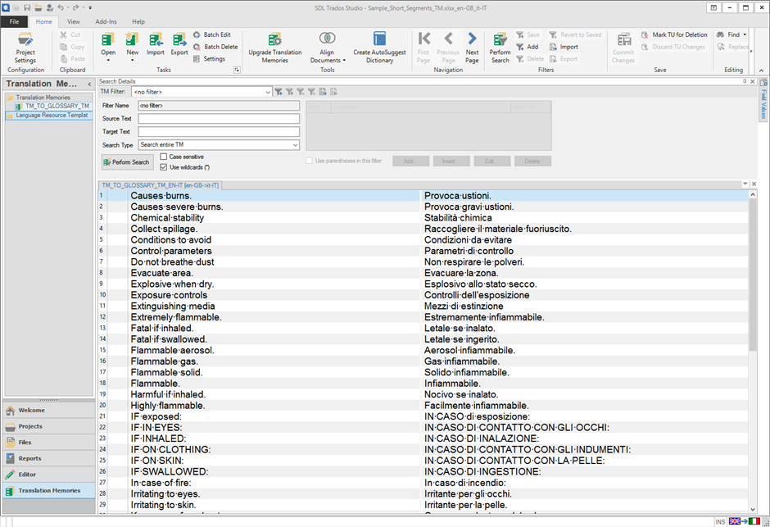This screenshot has width=770, height=527.
Task: Expand the New button dropdown arrow
Action: click(x=132, y=61)
